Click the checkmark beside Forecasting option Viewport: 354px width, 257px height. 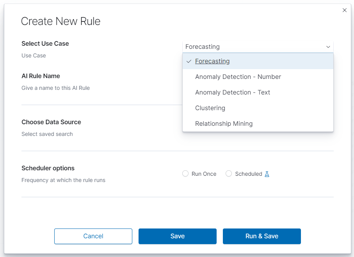pyautogui.click(x=189, y=61)
